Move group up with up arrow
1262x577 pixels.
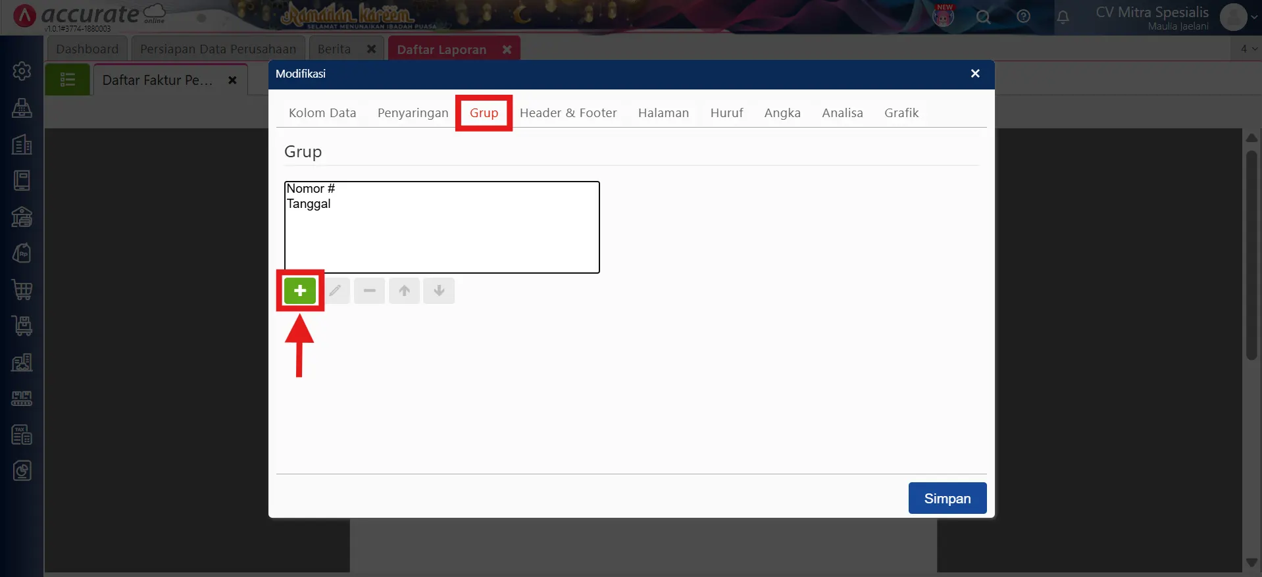(x=404, y=291)
